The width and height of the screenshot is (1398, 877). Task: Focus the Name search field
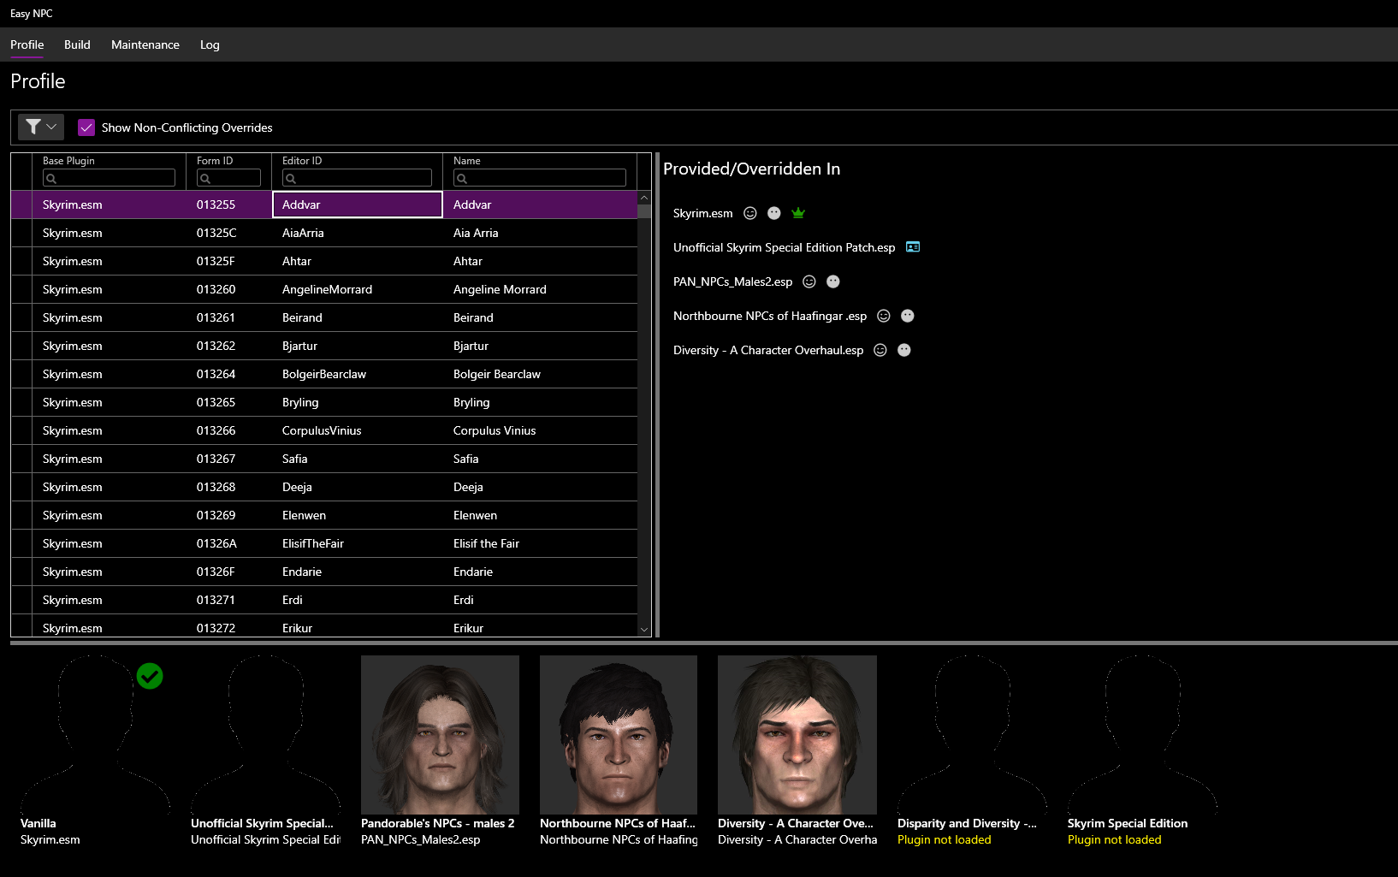click(540, 178)
